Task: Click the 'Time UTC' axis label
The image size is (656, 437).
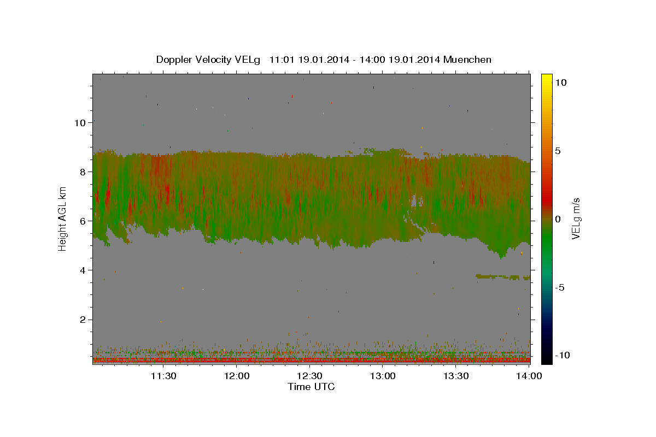Action: 311,387
